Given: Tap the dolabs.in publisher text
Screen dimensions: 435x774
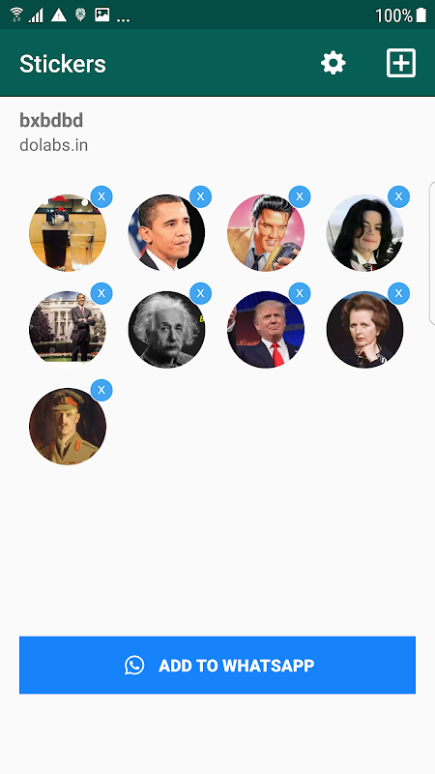Looking at the screenshot, I should tap(54, 145).
